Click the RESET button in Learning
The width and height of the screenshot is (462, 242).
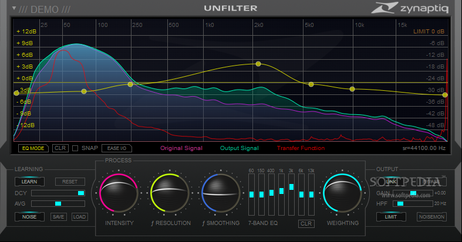[x=70, y=182]
